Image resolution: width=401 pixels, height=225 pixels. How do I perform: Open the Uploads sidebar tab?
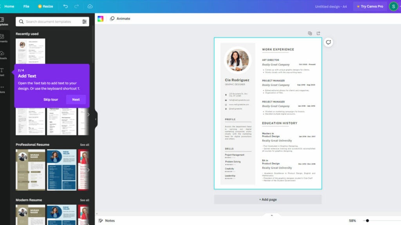(3, 55)
